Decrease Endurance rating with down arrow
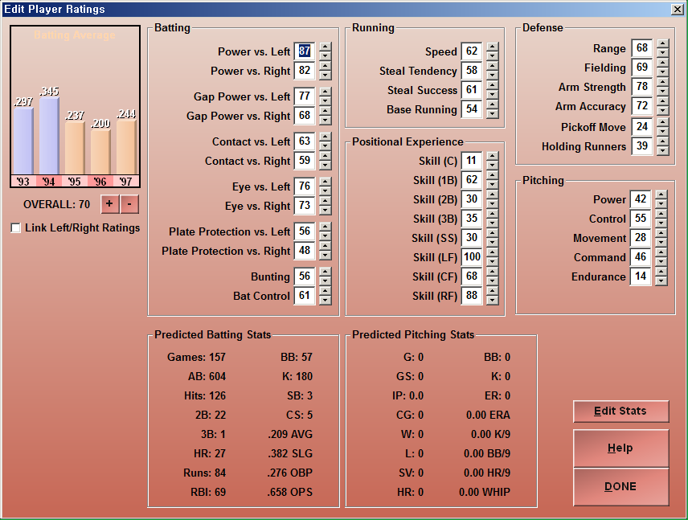The height and width of the screenshot is (520, 688). tap(661, 281)
